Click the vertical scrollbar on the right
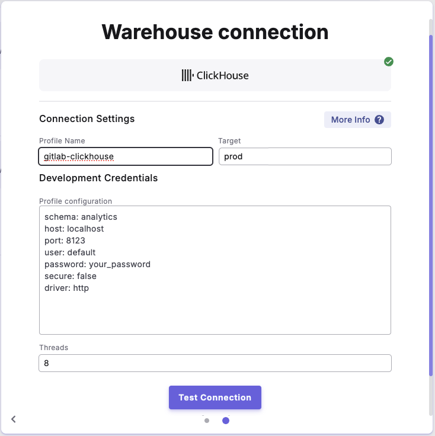435x436 pixels. point(431,201)
